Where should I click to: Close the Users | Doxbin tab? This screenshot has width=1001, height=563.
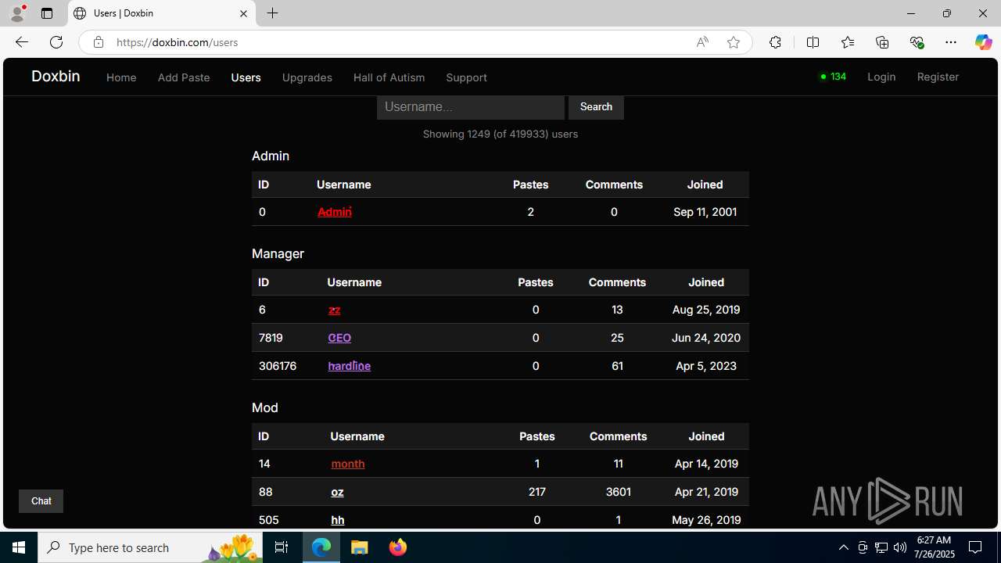243,13
